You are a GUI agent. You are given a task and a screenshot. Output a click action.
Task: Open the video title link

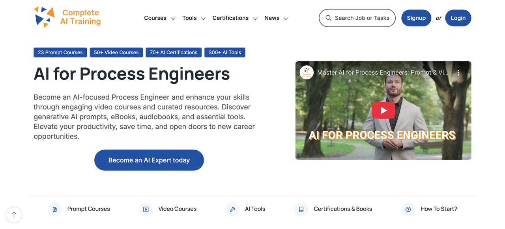point(383,73)
